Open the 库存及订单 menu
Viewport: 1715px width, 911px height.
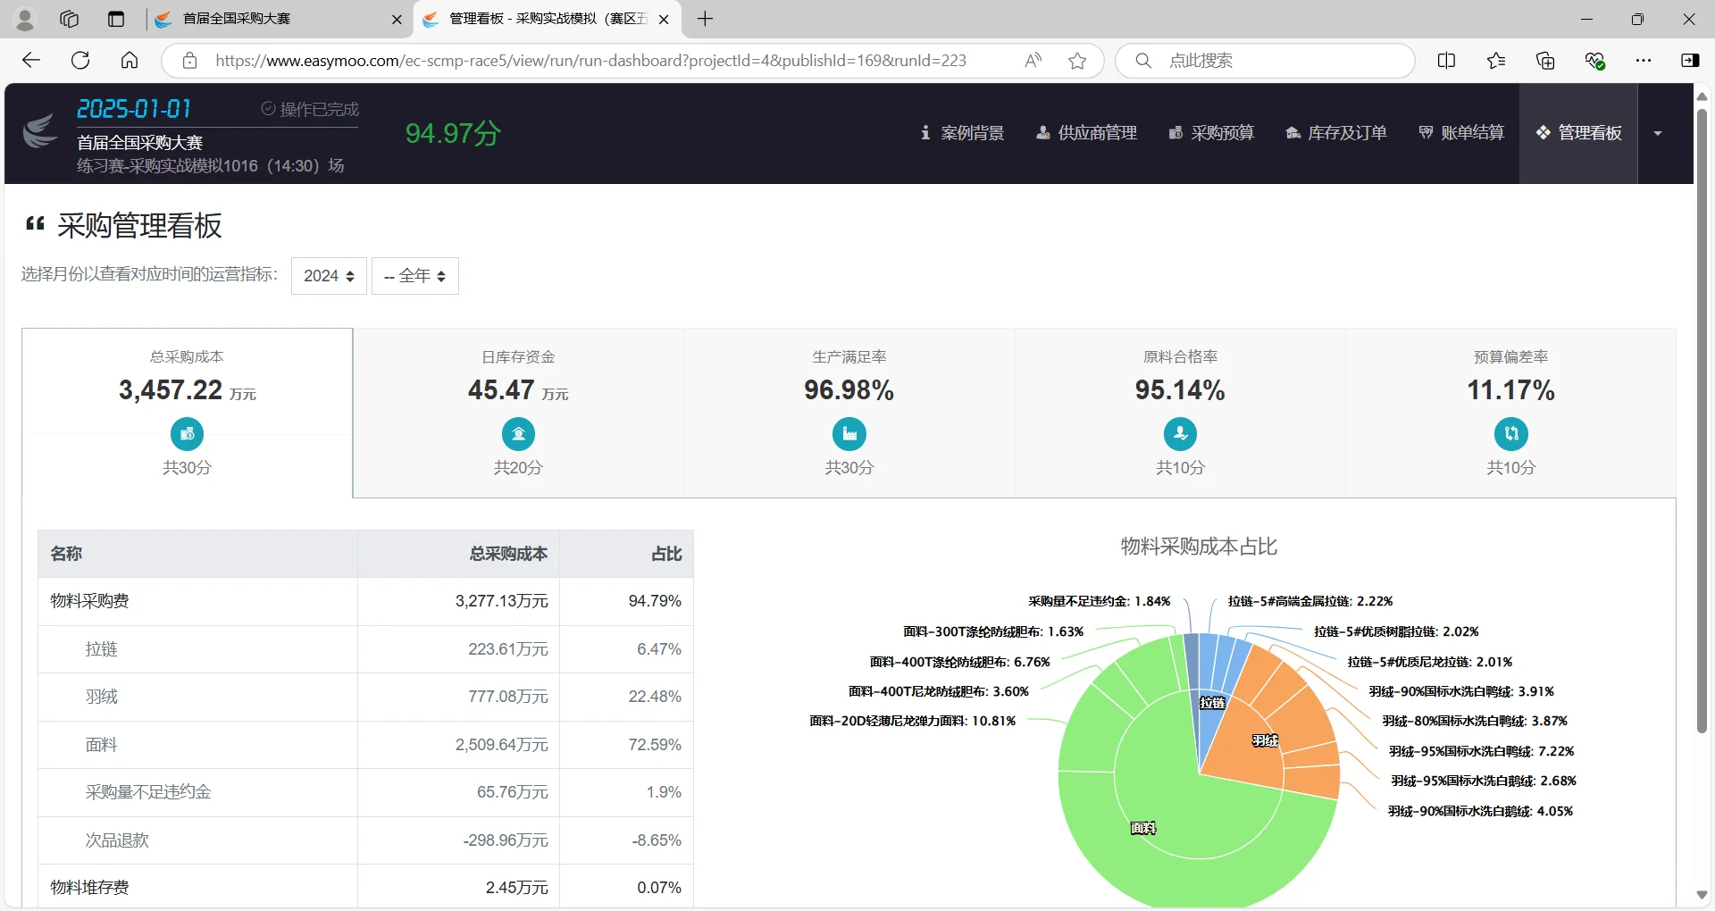coord(1336,133)
